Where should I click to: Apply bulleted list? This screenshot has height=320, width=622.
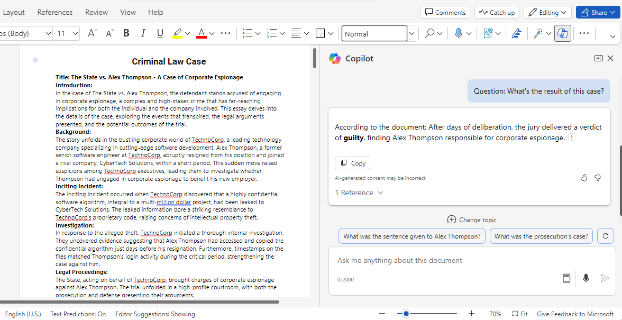248,34
